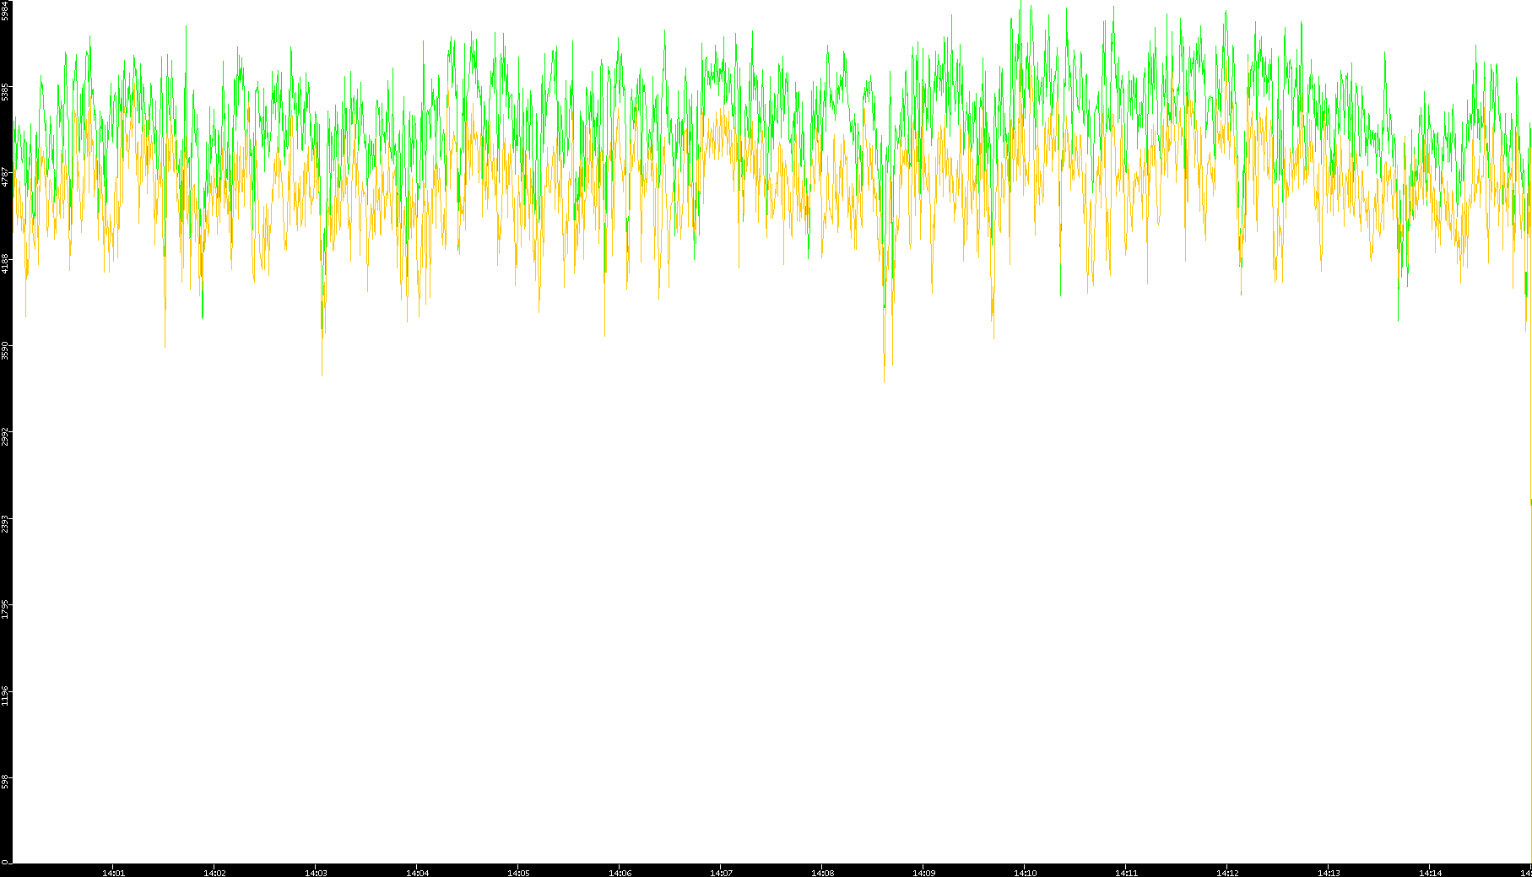Image resolution: width=1532 pixels, height=877 pixels.
Task: Click the 14:13 tick label
Action: 1329,873
